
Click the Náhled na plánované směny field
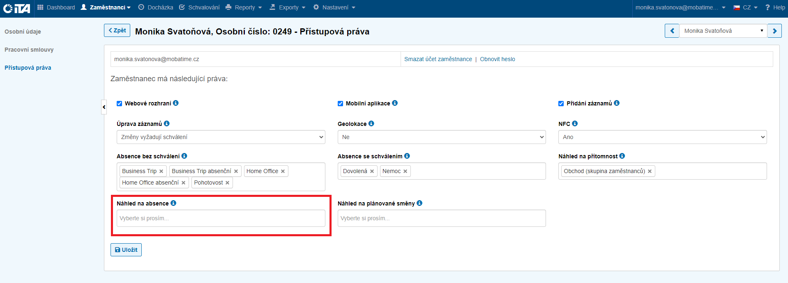pos(441,218)
